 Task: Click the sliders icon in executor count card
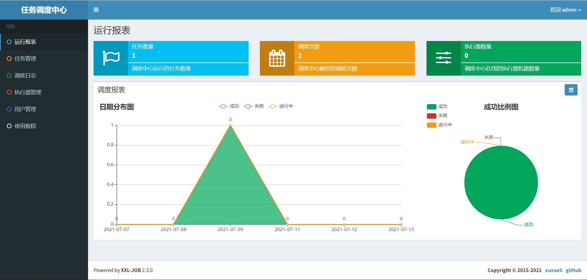(444, 58)
